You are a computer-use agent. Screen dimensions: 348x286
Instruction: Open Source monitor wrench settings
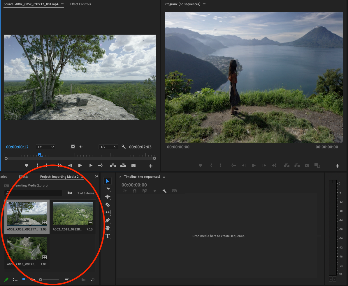(124, 147)
